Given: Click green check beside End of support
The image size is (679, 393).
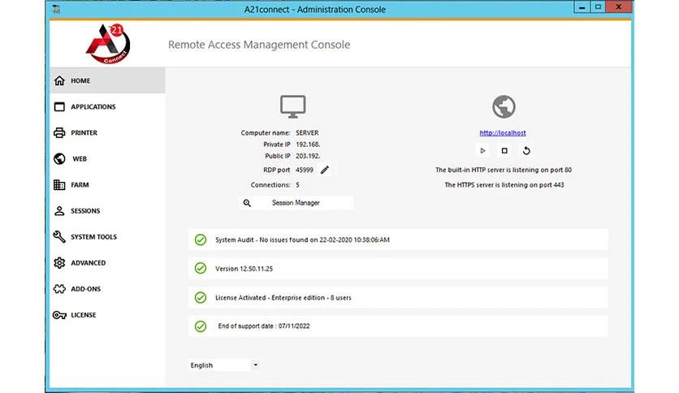Looking at the screenshot, I should [x=201, y=326].
